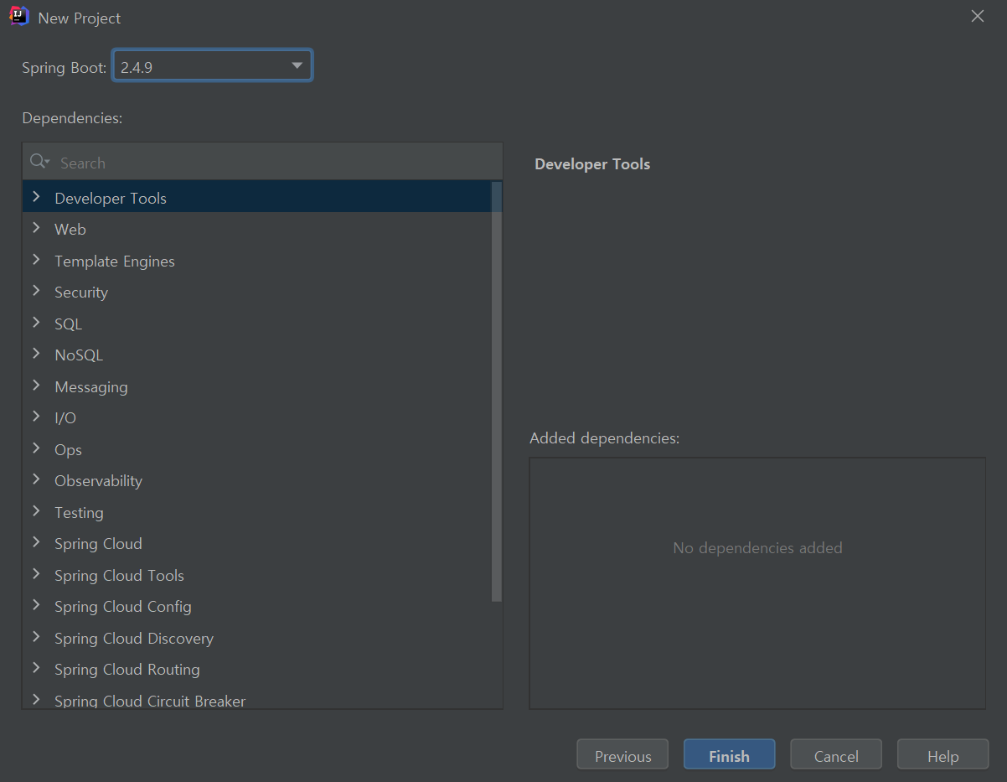
Task: Expand the Ops category chevron
Action: [x=36, y=448]
